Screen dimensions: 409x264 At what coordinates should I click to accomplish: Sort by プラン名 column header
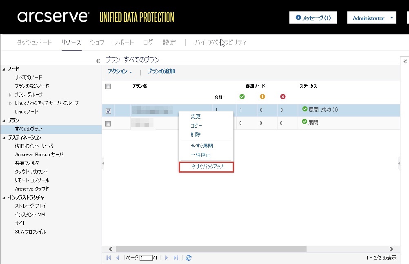point(140,86)
